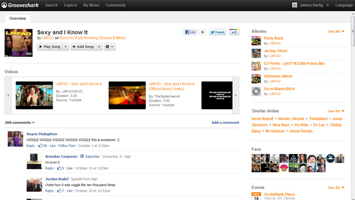Screen dimensions: 355x200
Task: Expand the Add Song dropdown arrow
Action: [99, 46]
